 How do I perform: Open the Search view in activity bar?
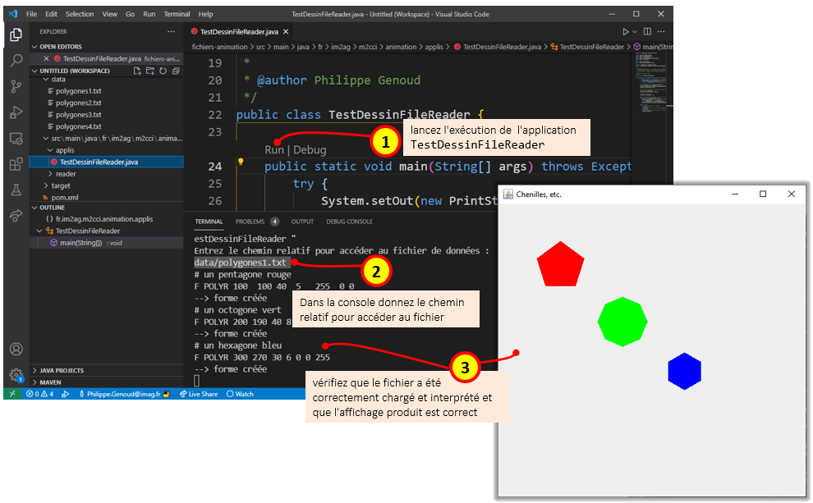click(x=16, y=61)
